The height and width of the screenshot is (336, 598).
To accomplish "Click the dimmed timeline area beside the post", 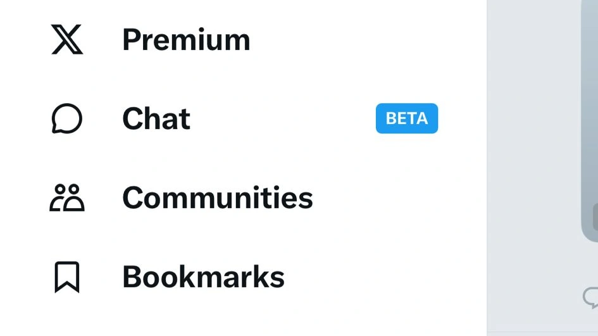I will click(x=535, y=158).
